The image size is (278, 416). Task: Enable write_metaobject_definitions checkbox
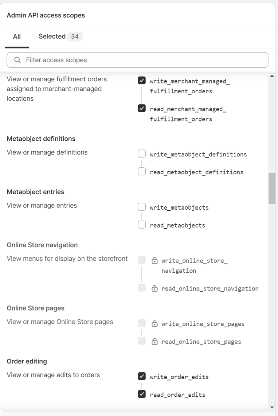tap(142, 153)
